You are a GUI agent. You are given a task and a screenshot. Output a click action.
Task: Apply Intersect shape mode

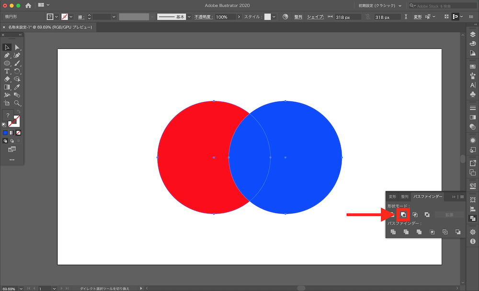tap(415, 215)
